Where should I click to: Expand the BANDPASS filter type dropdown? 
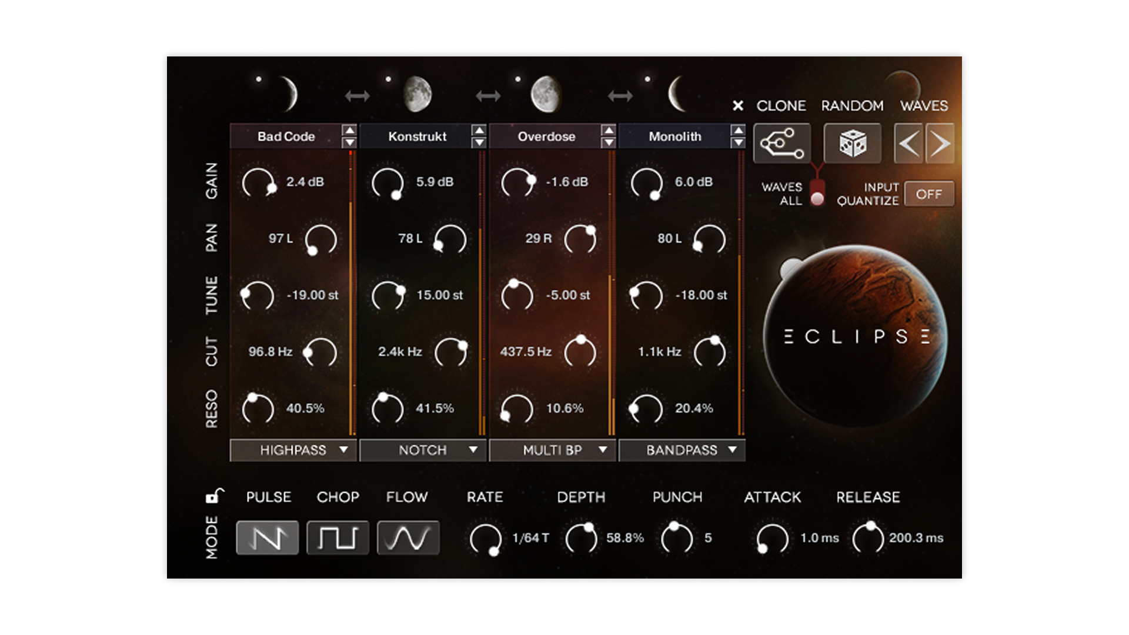click(x=682, y=450)
